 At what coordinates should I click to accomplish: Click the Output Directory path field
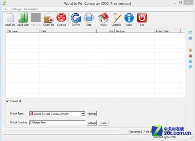pos(57,123)
